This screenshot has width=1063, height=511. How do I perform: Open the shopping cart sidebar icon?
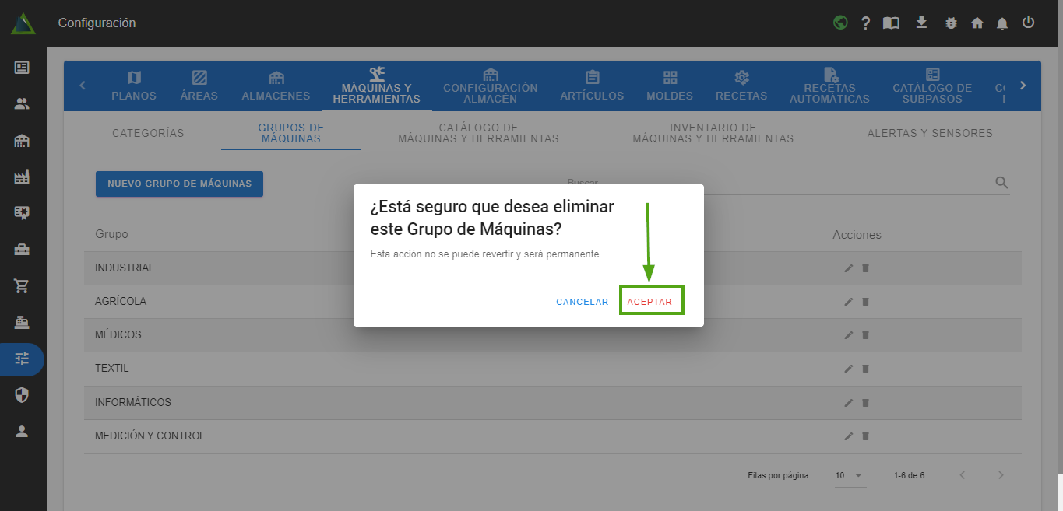click(x=22, y=285)
